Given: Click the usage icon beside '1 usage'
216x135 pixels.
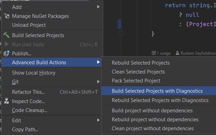Looking at the screenshot, I should [x=154, y=53].
